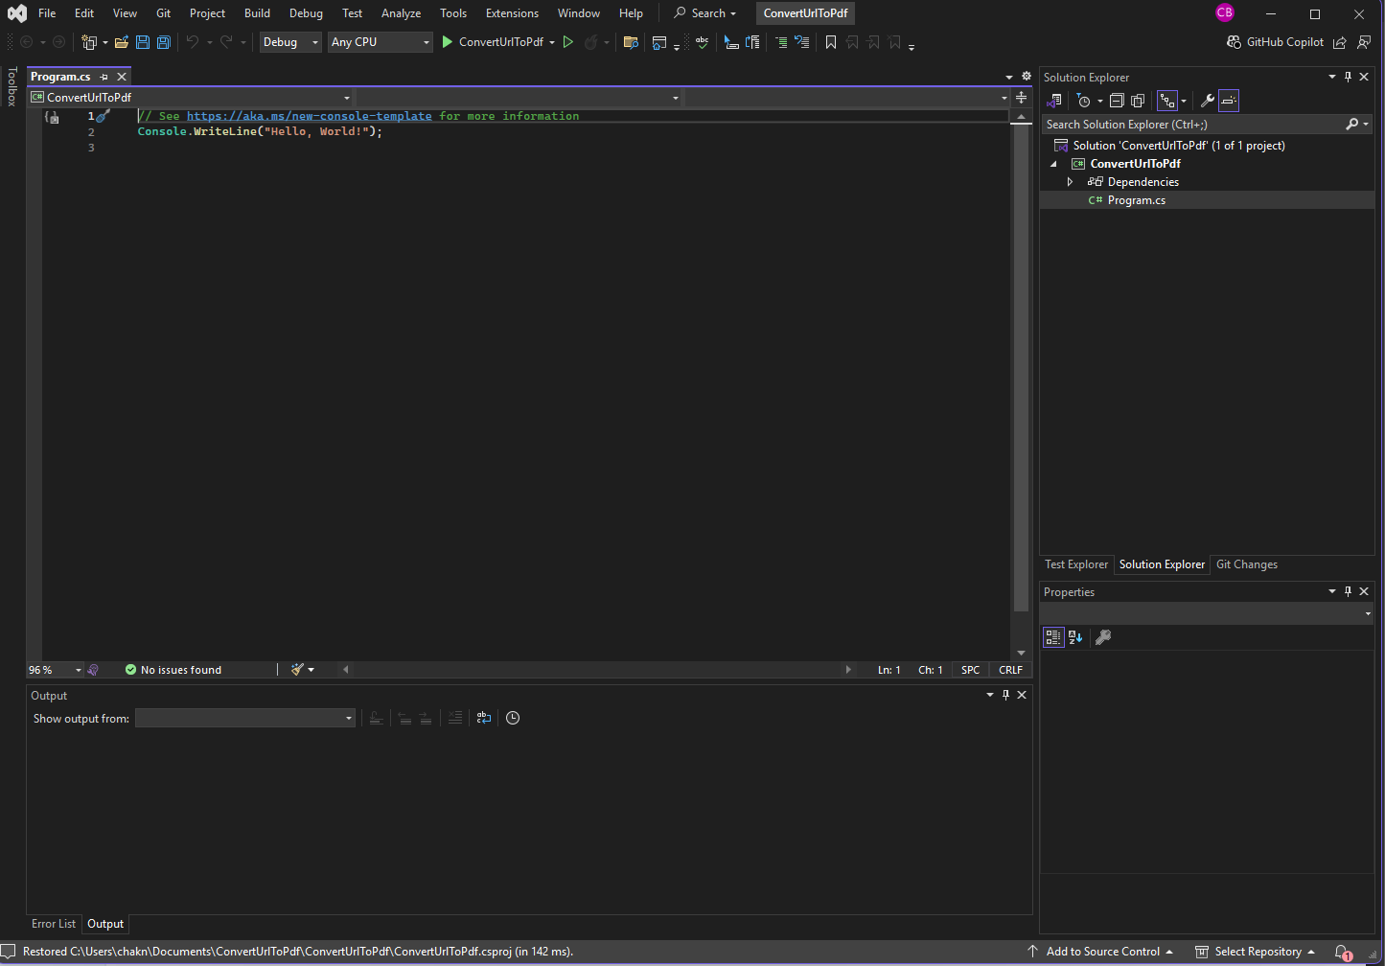The width and height of the screenshot is (1385, 966).
Task: Open the Extensions menu
Action: point(512,13)
